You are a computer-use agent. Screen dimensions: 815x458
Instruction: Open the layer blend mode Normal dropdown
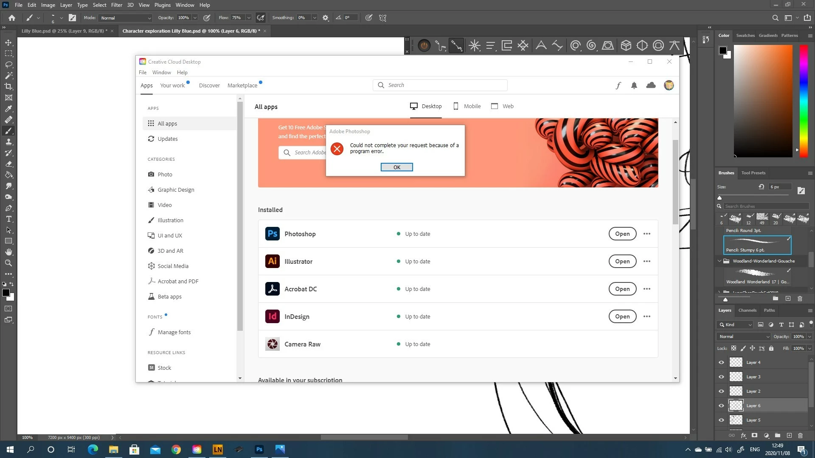coord(743,337)
